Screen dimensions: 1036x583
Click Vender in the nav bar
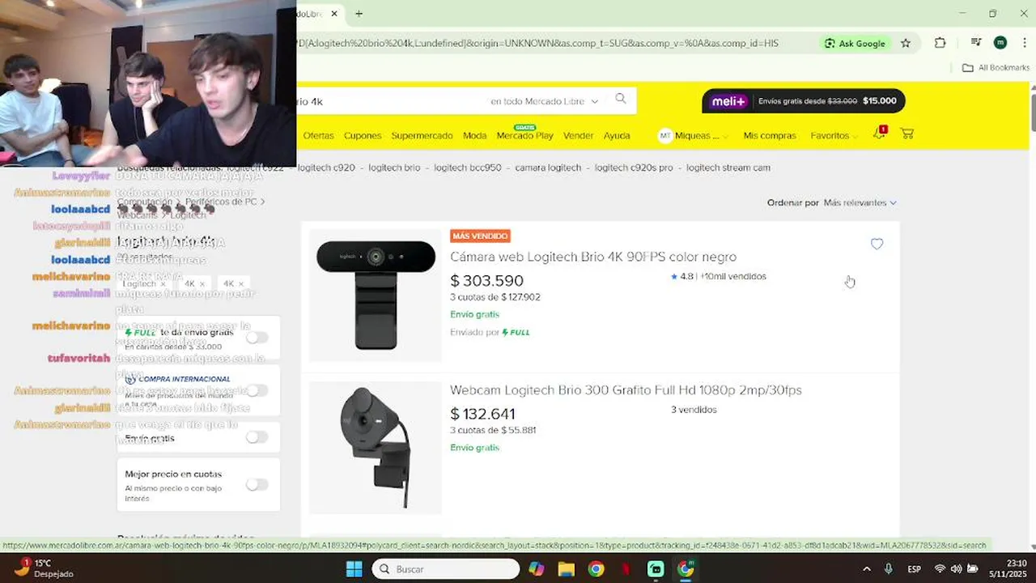[578, 135]
